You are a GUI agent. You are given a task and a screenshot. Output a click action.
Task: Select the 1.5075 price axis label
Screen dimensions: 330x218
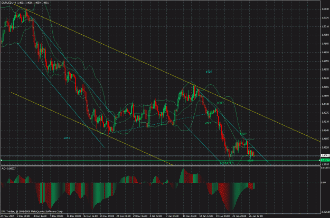[x=325, y=18]
